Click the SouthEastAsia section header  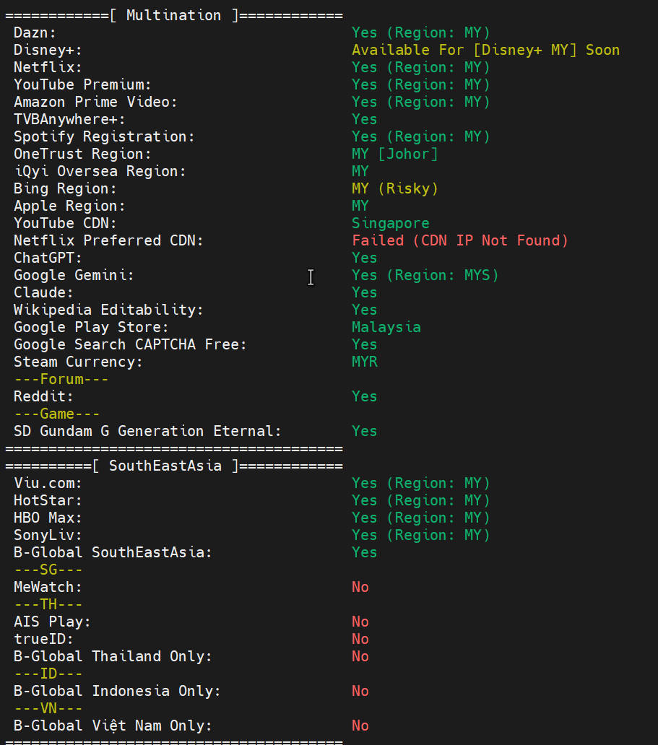173,466
